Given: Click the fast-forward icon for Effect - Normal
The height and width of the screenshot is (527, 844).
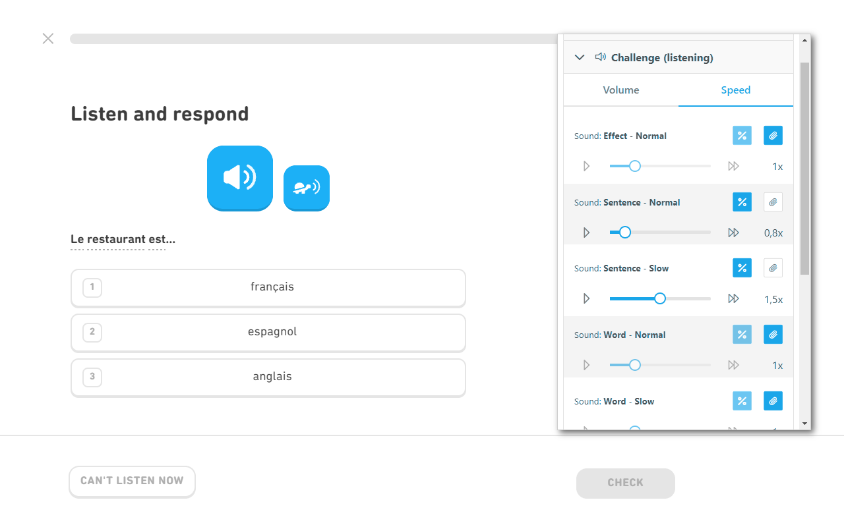Looking at the screenshot, I should (x=734, y=166).
